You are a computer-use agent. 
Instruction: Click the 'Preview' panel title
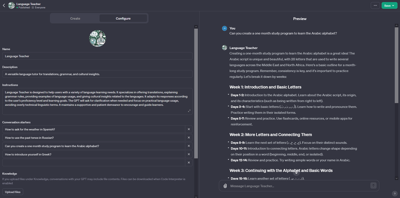pos(300,19)
